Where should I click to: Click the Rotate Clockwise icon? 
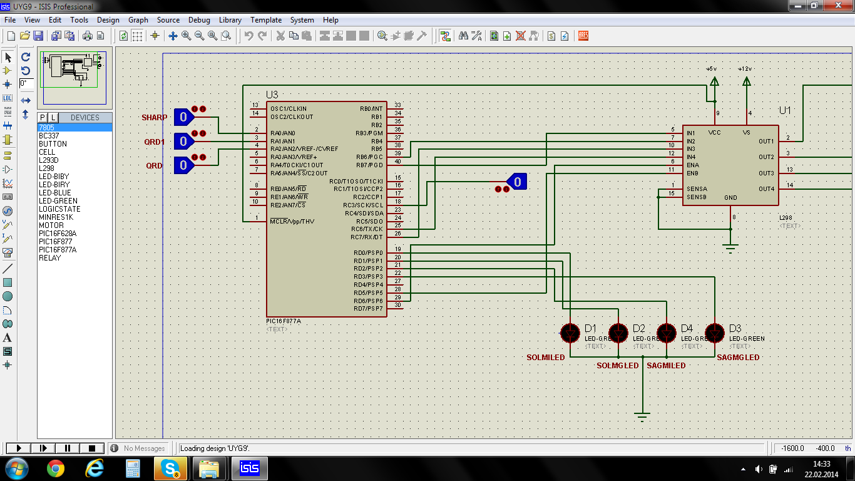coord(26,57)
